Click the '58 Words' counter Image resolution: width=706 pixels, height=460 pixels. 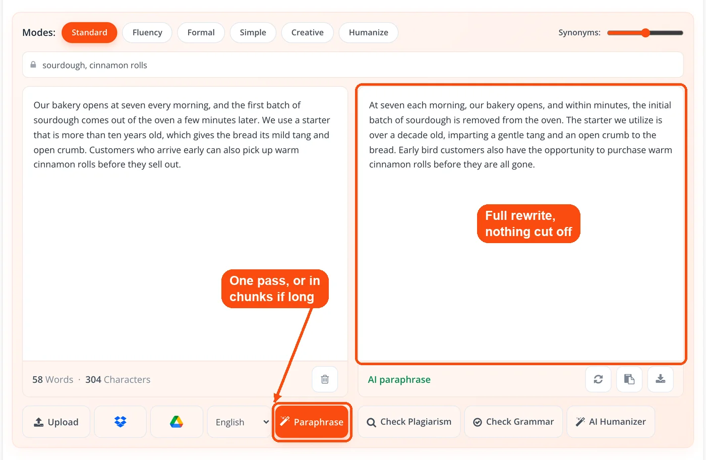click(52, 379)
